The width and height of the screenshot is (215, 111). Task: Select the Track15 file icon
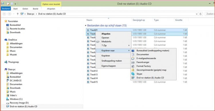88,82
